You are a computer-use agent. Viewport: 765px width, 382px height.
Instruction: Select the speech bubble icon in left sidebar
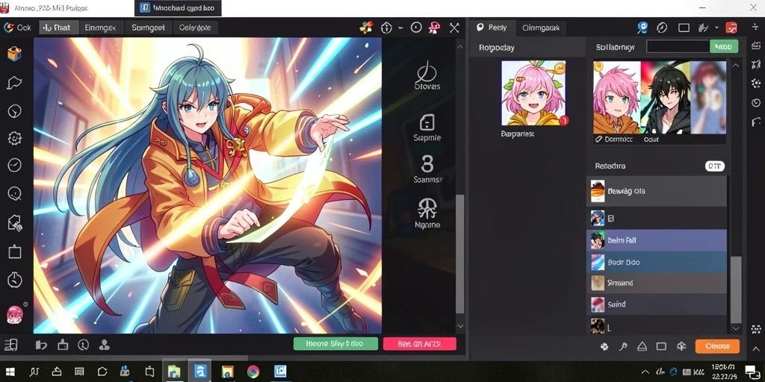pyautogui.click(x=15, y=83)
